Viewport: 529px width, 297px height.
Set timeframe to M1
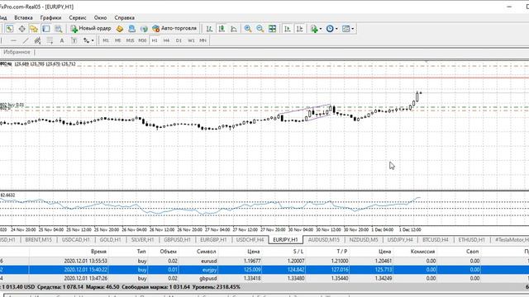tap(106, 40)
